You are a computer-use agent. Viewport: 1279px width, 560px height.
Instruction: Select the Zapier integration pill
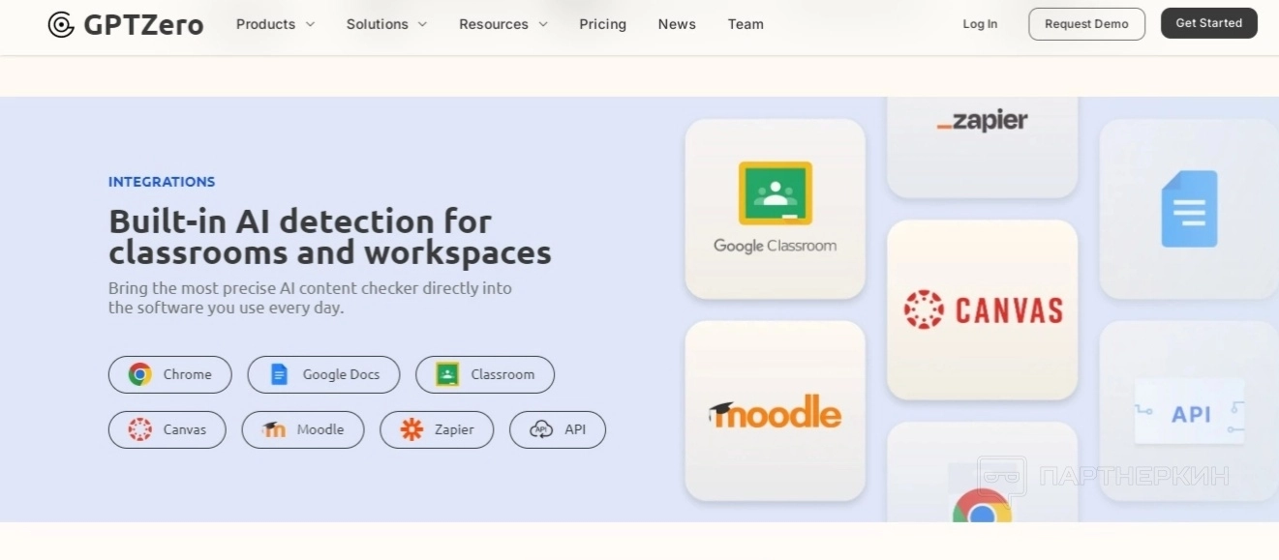[x=437, y=429]
